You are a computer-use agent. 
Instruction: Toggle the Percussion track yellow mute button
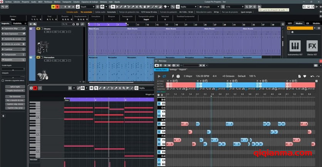(38, 58)
